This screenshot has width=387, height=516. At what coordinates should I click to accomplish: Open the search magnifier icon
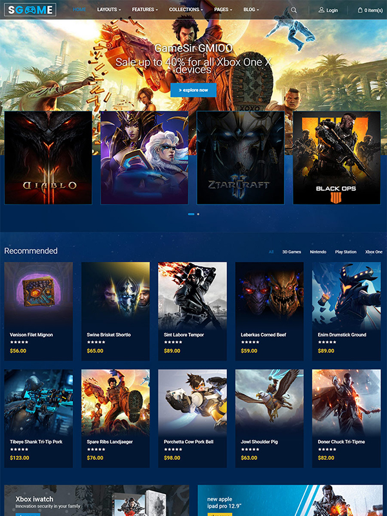(294, 10)
